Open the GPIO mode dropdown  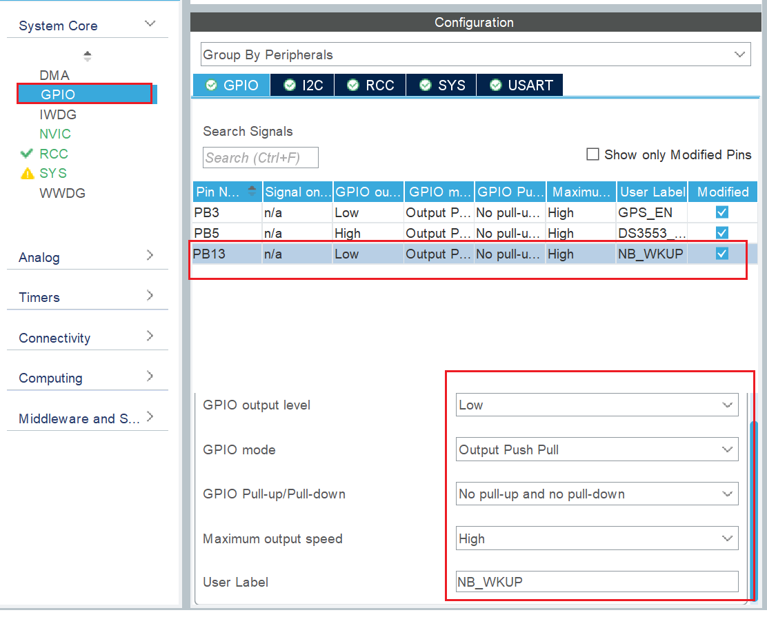[597, 450]
